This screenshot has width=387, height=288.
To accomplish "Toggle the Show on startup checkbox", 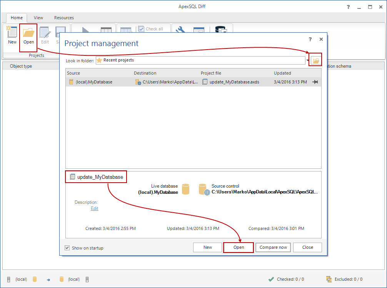I will click(x=67, y=248).
